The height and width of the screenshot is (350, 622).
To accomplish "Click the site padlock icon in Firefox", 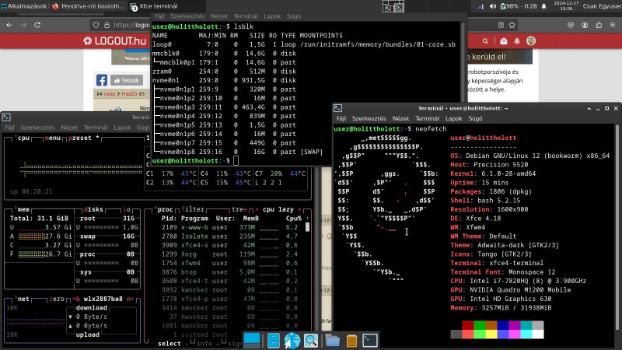I will 107,25.
